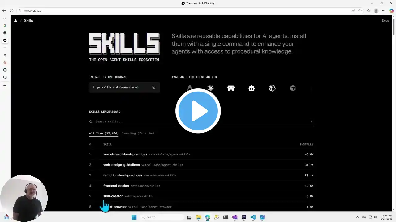Screen dimensions: 396x222
Task: Select the pixel-creature agent icon
Action: point(231,88)
